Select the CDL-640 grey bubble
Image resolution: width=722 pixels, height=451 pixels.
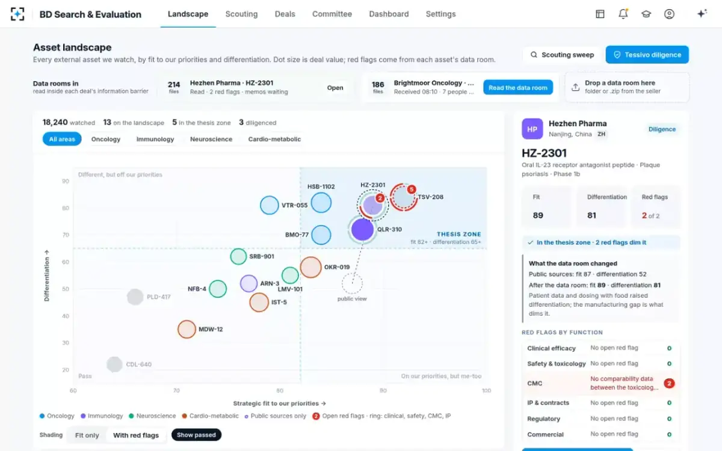[114, 364]
